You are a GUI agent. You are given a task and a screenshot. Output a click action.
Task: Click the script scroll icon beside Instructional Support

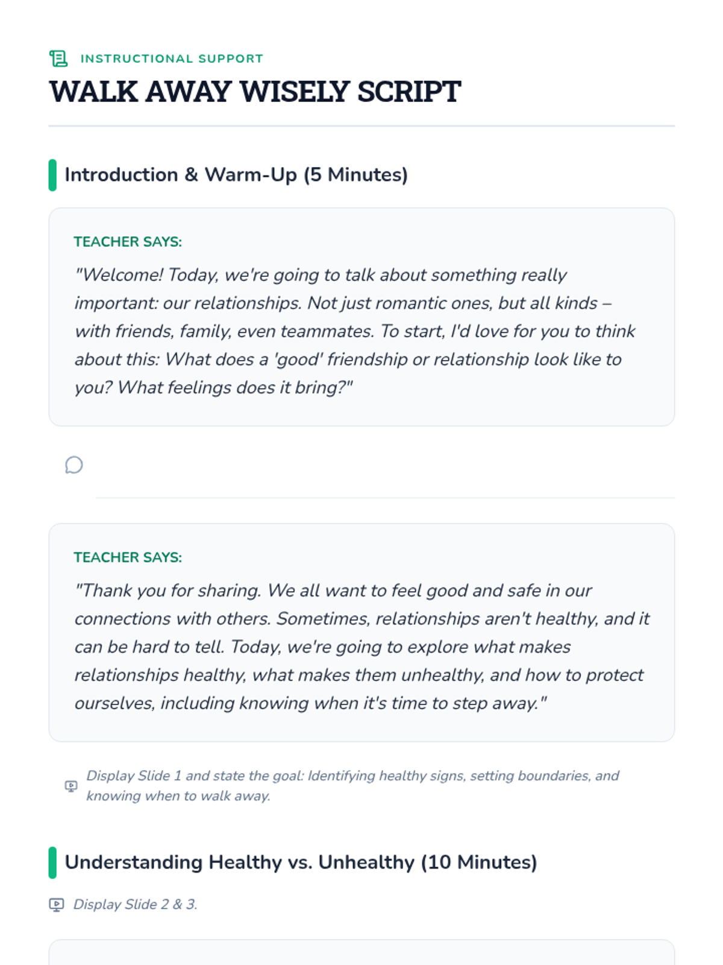58,59
